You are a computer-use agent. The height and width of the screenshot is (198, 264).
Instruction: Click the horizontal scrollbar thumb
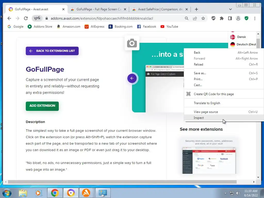[x=122, y=182]
